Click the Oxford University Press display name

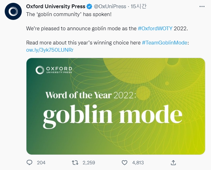tap(56, 6)
